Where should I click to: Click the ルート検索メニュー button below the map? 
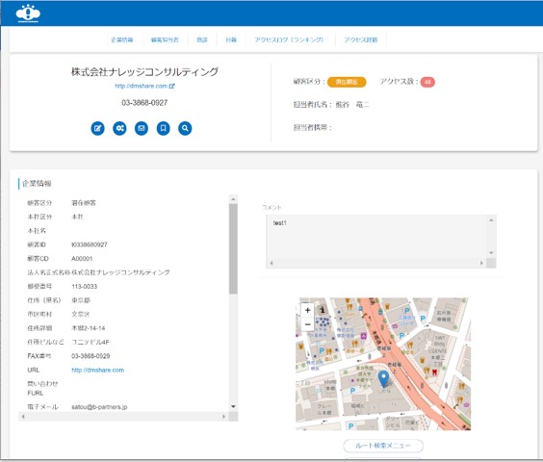tap(383, 446)
